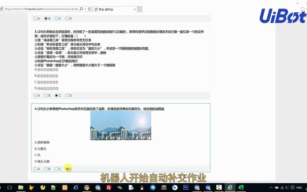Click the refresh icon in the address bar
307x192 pixels.
pyautogui.click(x=89, y=8)
